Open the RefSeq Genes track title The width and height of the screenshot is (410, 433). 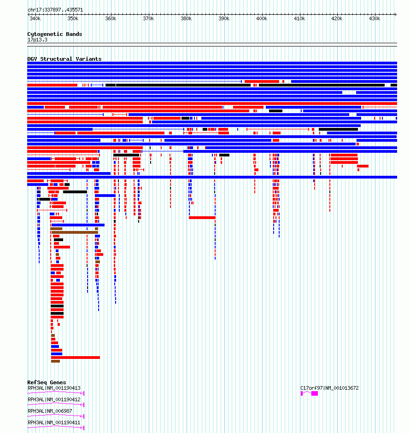click(47, 382)
